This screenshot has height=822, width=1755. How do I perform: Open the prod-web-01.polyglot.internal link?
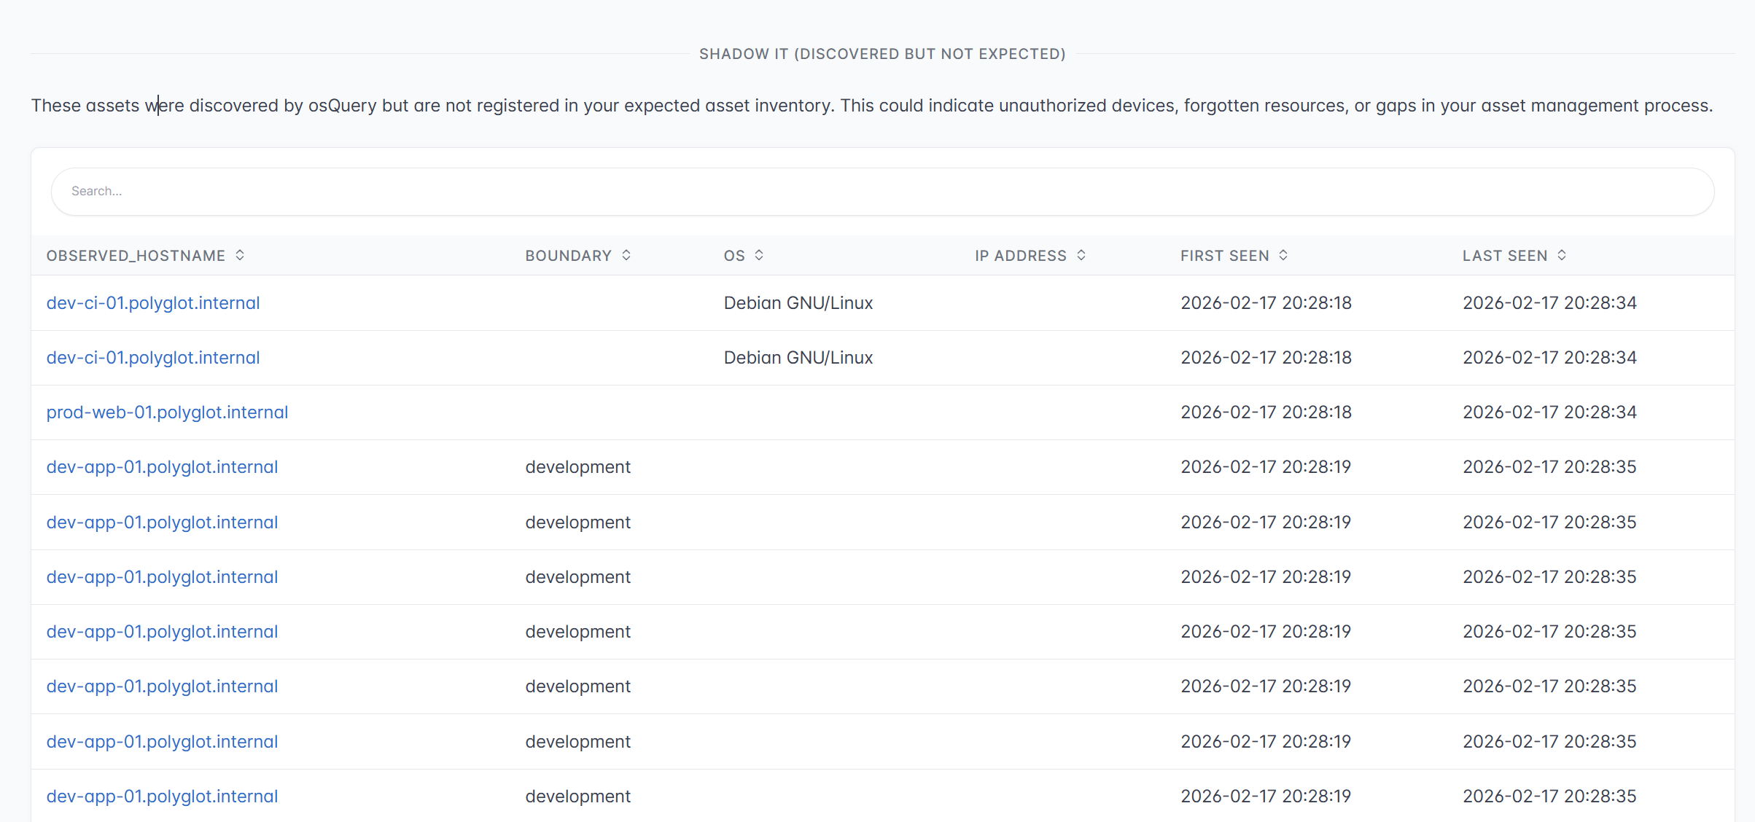(x=168, y=412)
